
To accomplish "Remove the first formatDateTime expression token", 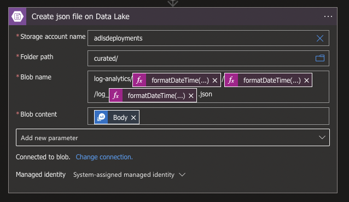I will tap(215, 80).
